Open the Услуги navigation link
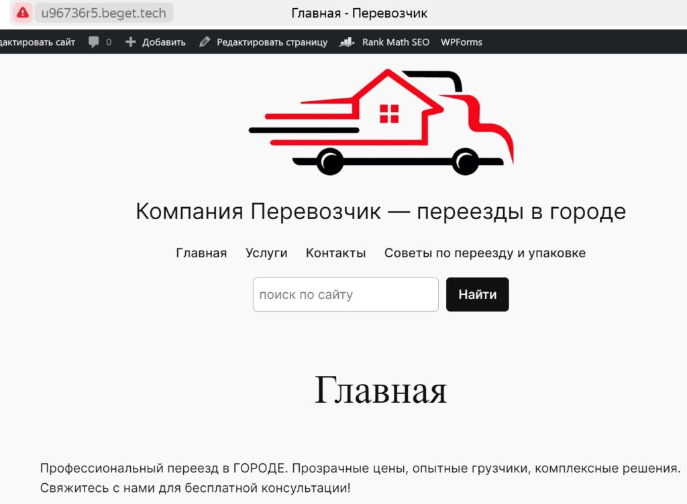687x504 pixels. pyautogui.click(x=266, y=253)
